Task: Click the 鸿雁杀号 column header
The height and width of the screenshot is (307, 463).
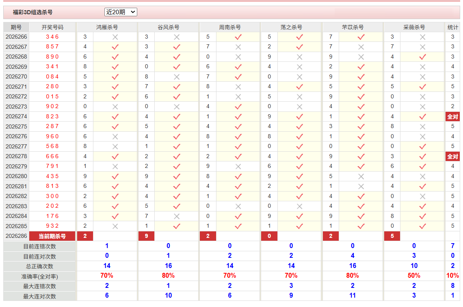Action: tap(107, 27)
